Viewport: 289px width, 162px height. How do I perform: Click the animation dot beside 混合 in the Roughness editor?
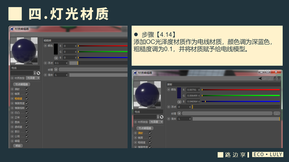45,75
